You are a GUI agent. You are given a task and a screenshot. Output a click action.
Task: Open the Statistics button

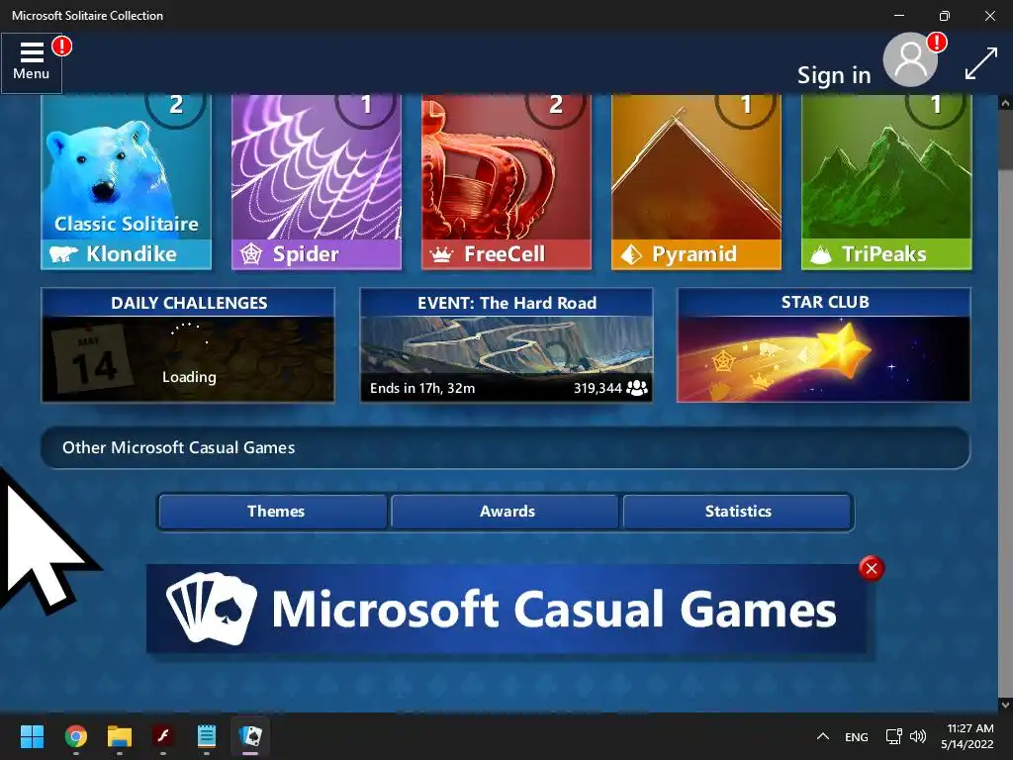pyautogui.click(x=737, y=512)
